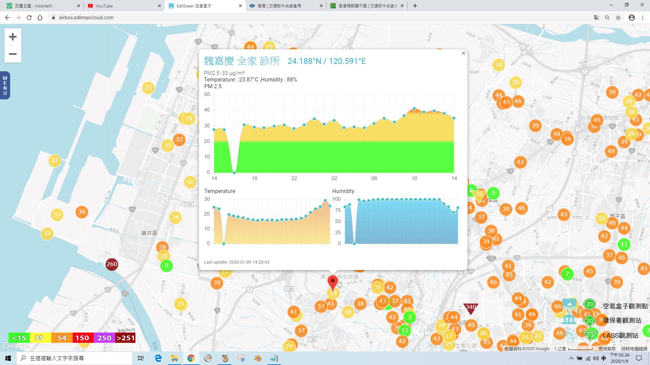Select the green 11 station marker
The image size is (650, 365).
(624, 244)
